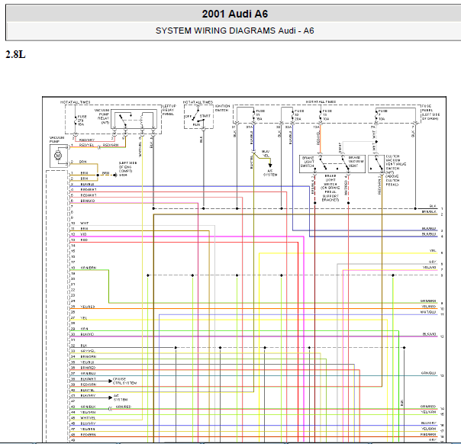This screenshot has width=461, height=444.
Task: Click the 'WHT' label at pin 10
Action: click(x=84, y=224)
